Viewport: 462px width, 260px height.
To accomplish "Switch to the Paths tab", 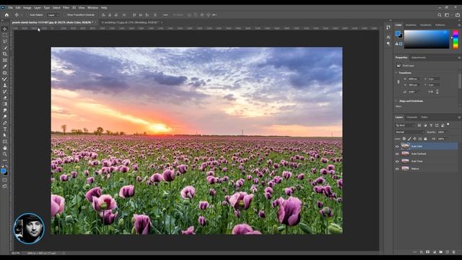I will pos(424,117).
